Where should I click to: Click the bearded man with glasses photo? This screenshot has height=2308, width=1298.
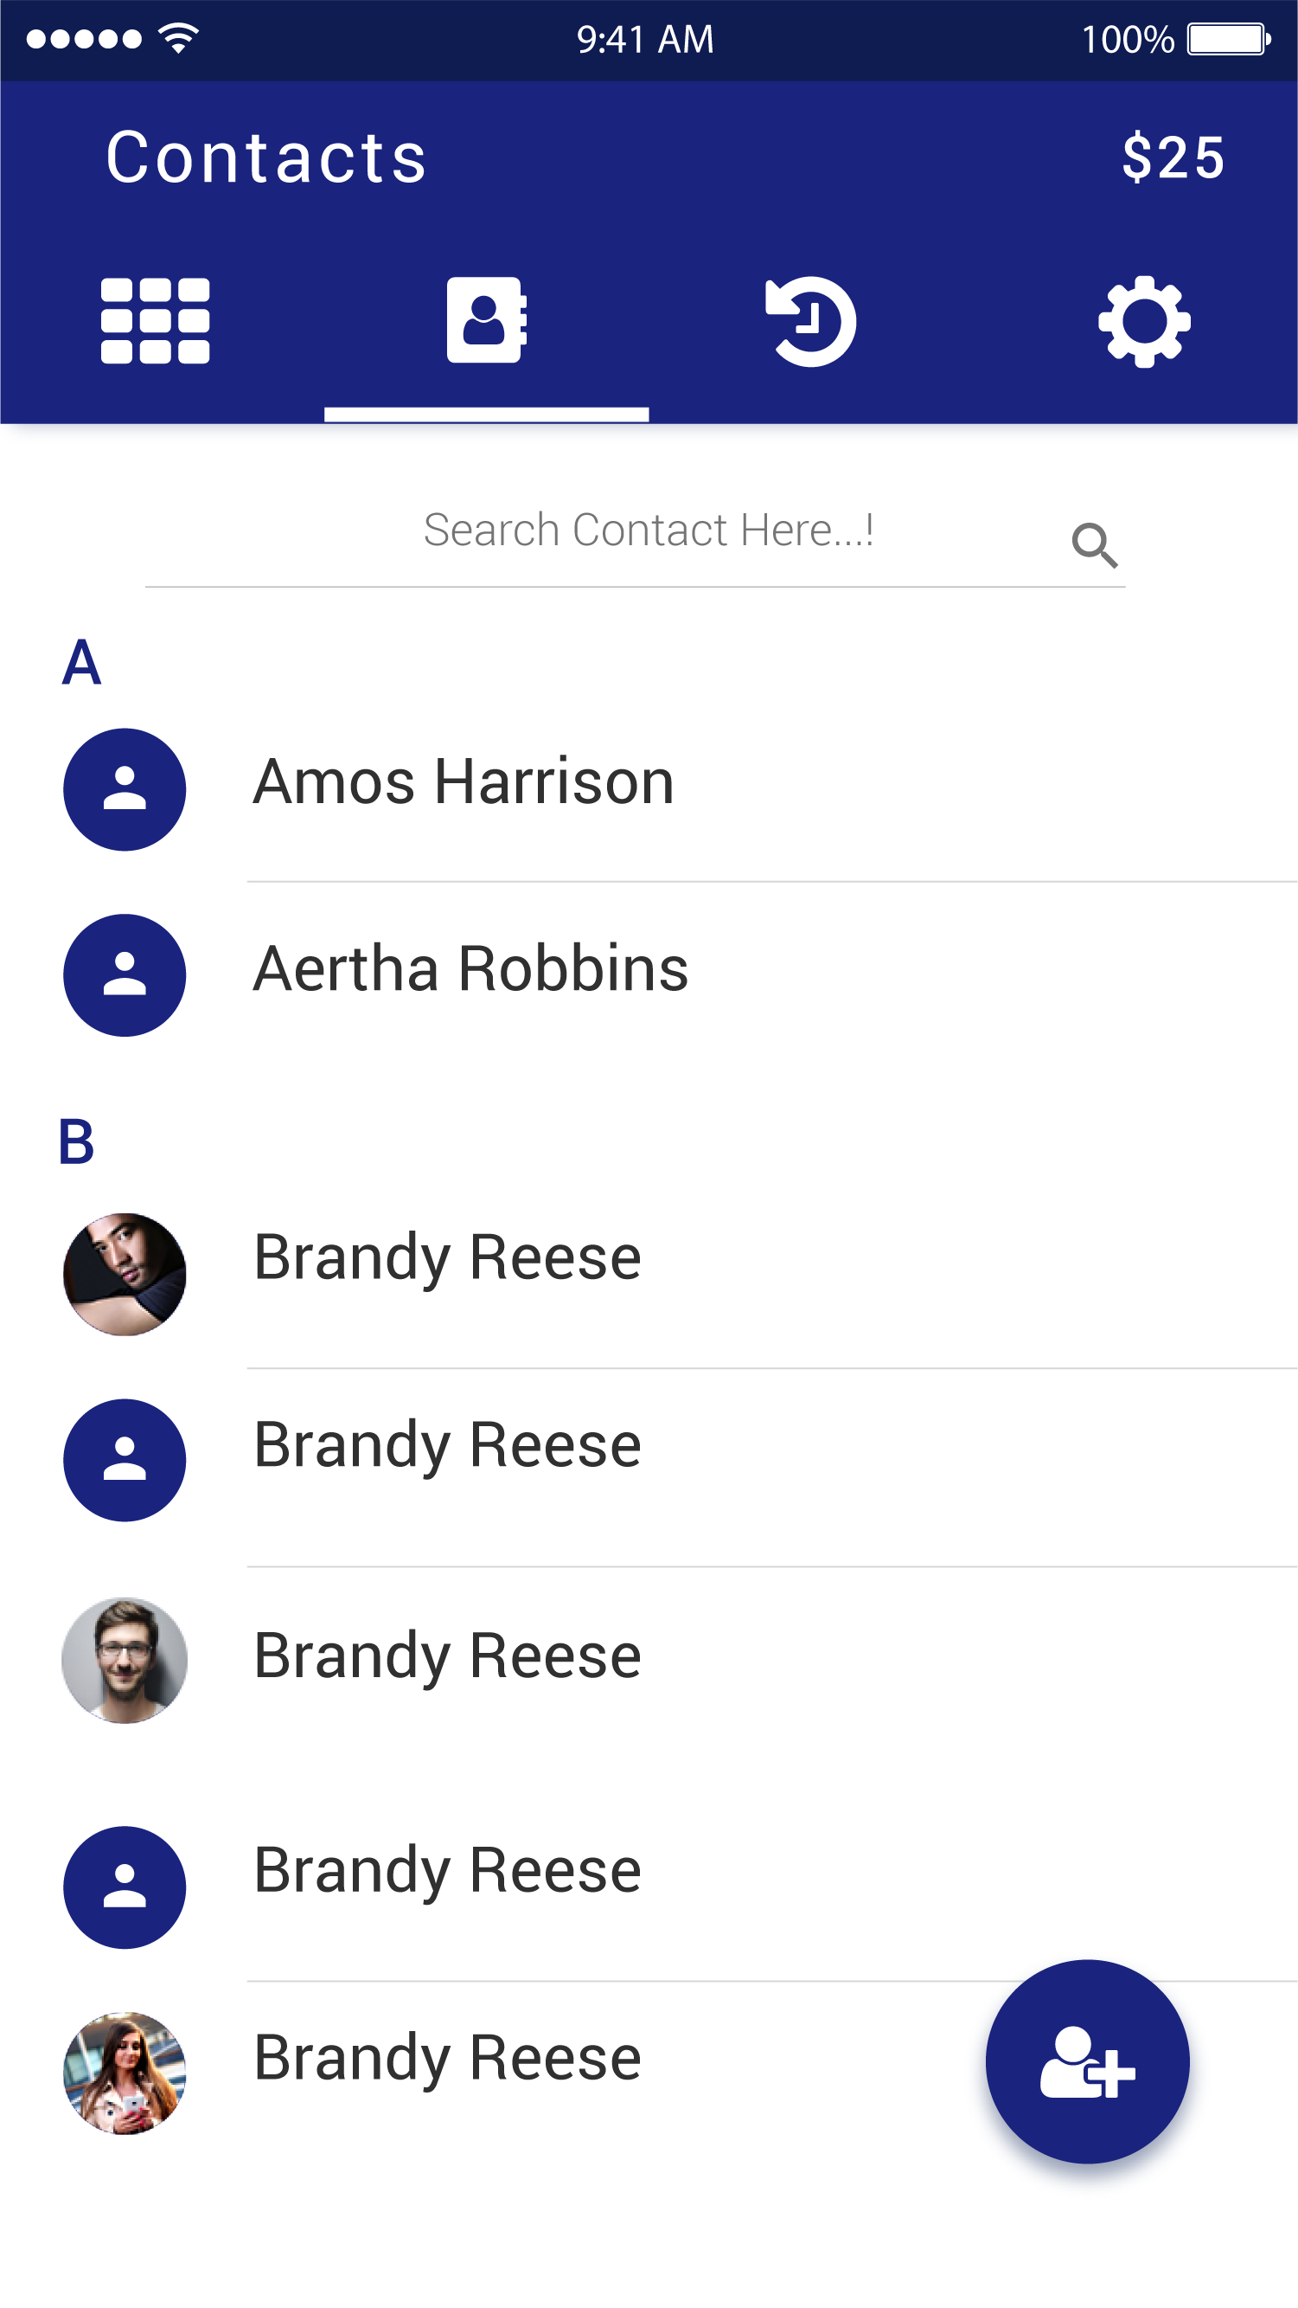(125, 1659)
